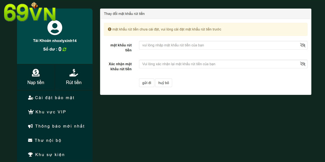Click the Nạp tiền deposit money-bag icon
The image size is (325, 162).
click(36, 73)
